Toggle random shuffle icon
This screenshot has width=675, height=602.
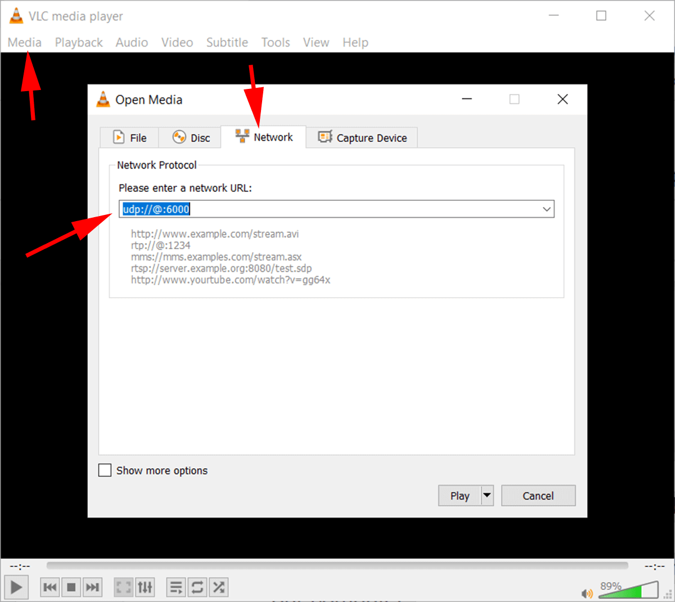(219, 587)
